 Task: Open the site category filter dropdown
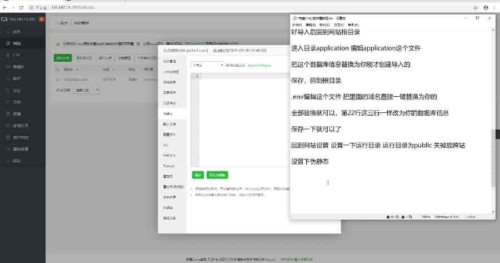(88, 90)
